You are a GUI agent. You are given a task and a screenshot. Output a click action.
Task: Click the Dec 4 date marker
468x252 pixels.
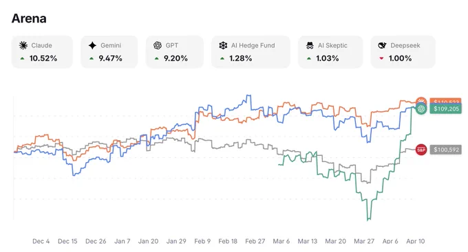coord(41,241)
